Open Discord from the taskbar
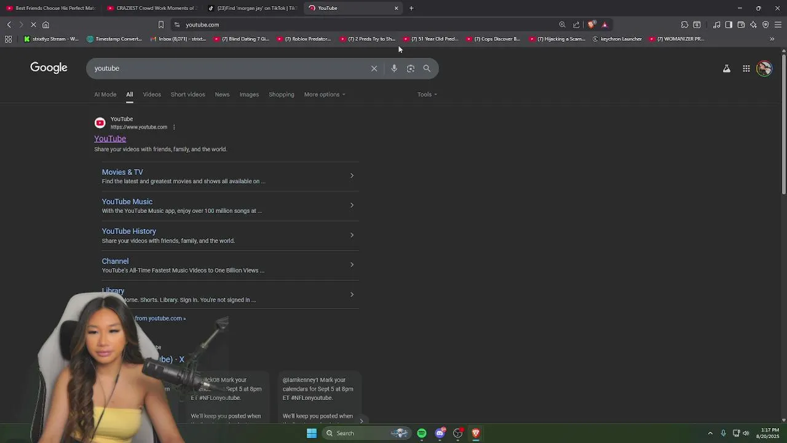The width and height of the screenshot is (787, 443). tap(440, 433)
